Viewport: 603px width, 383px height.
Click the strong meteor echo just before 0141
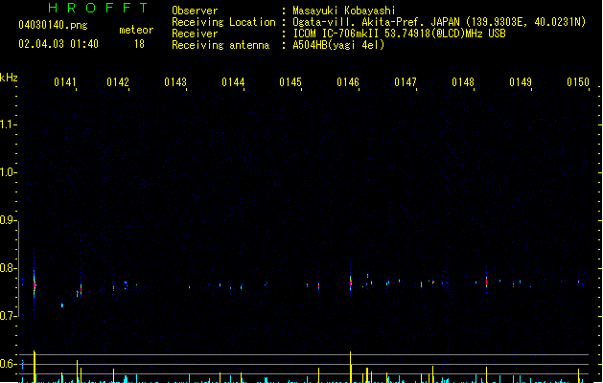pos(35,285)
